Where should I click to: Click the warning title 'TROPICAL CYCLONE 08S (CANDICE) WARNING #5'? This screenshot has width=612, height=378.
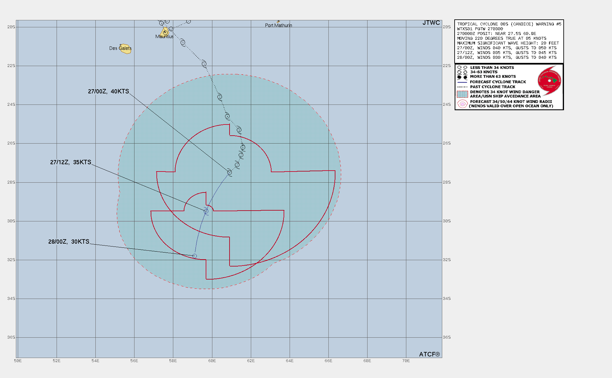tap(509, 24)
